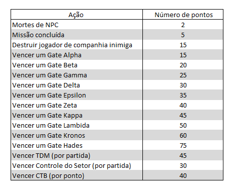Click the points value 60 for Kronos
Screen dimensions: 235x190
point(183,135)
